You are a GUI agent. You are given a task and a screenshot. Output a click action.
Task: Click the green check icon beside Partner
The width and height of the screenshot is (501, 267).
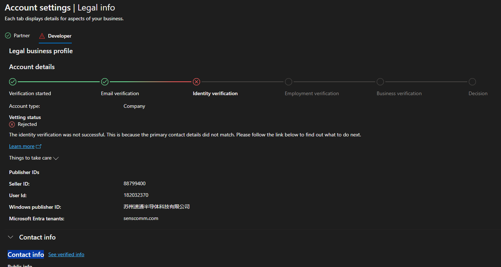pos(8,35)
